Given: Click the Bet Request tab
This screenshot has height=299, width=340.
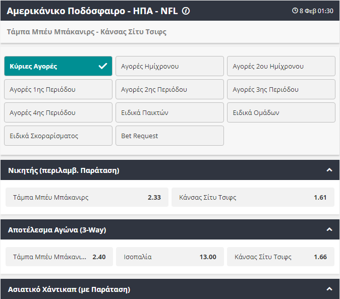Looking at the screenshot, I should coord(169,136).
